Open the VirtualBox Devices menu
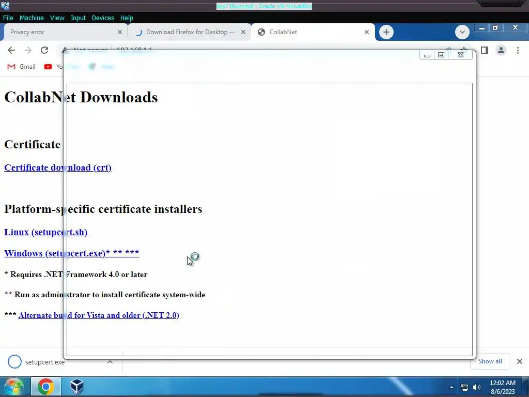The height and width of the screenshot is (397, 529). 103,18
